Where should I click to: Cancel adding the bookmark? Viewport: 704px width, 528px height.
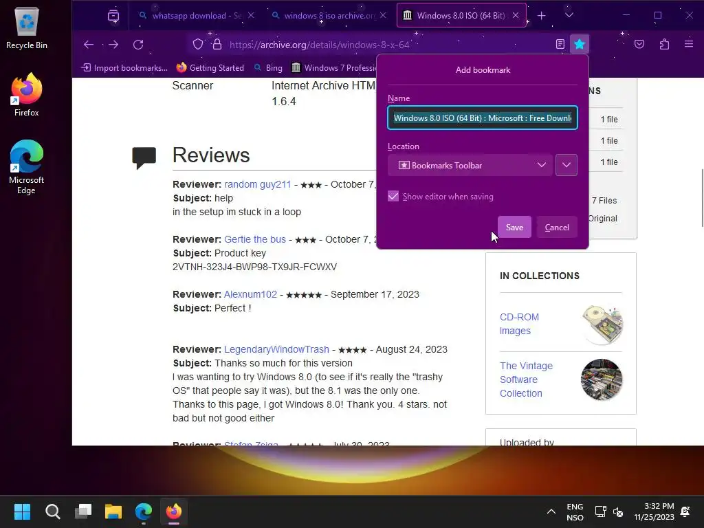[557, 227]
